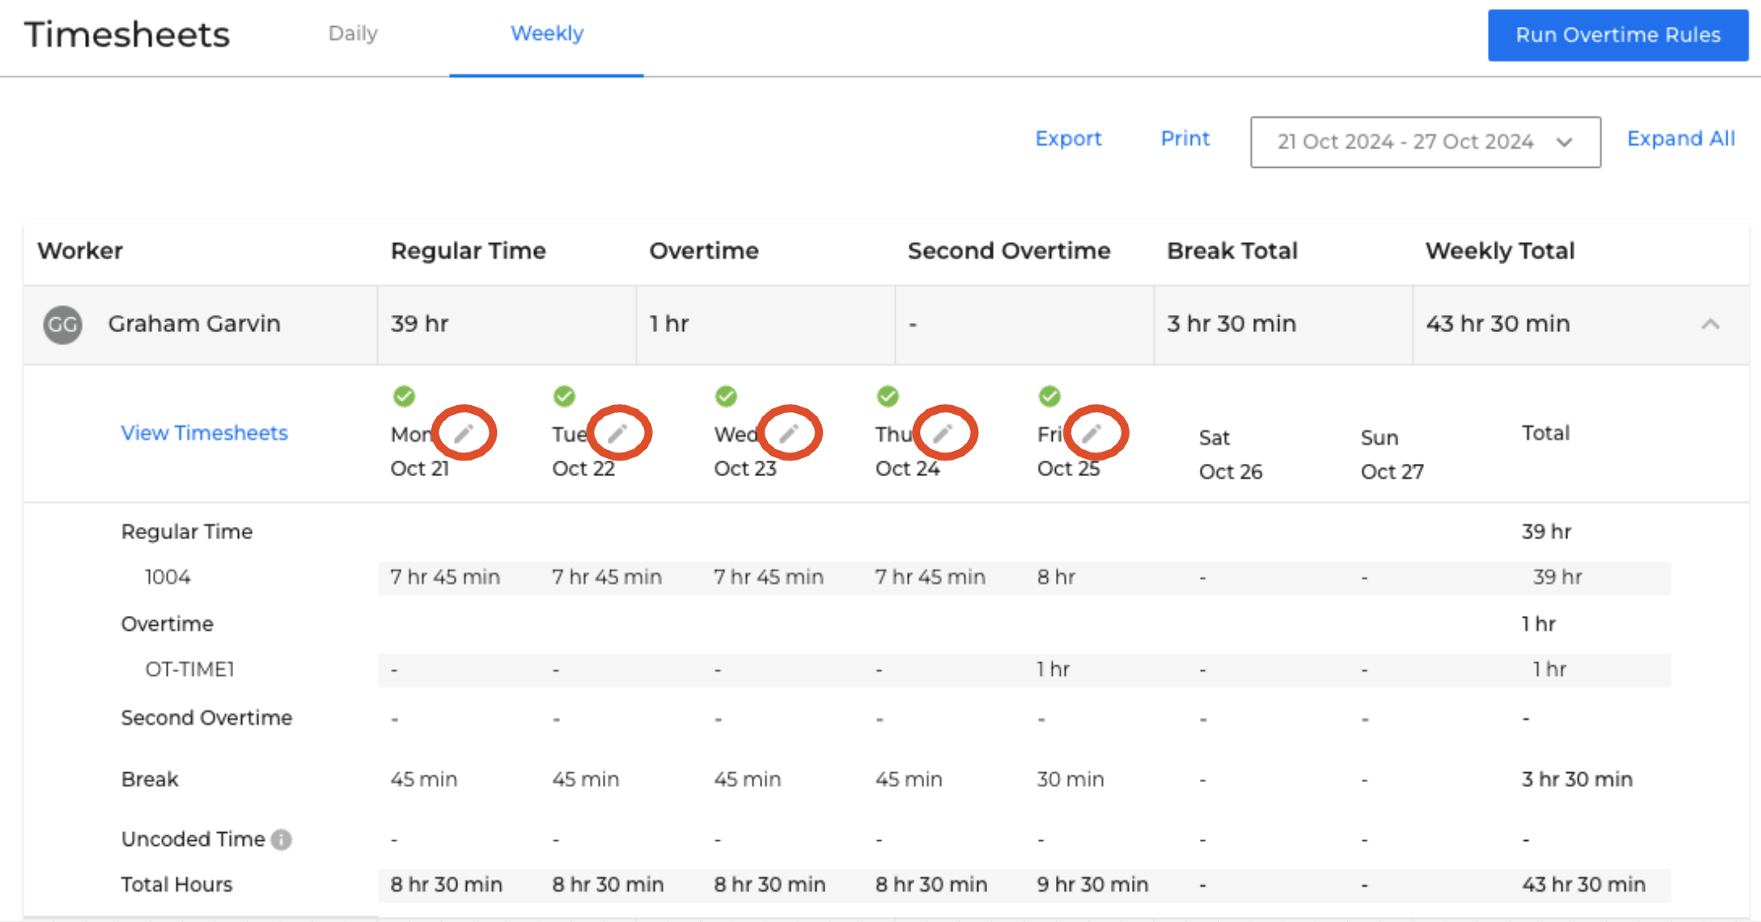The height and width of the screenshot is (922, 1761).
Task: Collapse Graham Garvin's row with chevron
Action: click(x=1710, y=325)
